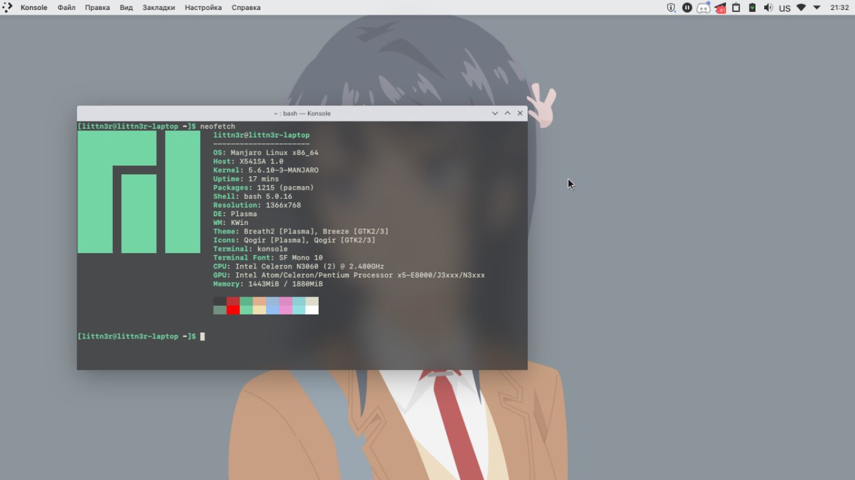Viewport: 855px width, 480px height.
Task: Click the bright red palette block
Action: click(x=233, y=310)
